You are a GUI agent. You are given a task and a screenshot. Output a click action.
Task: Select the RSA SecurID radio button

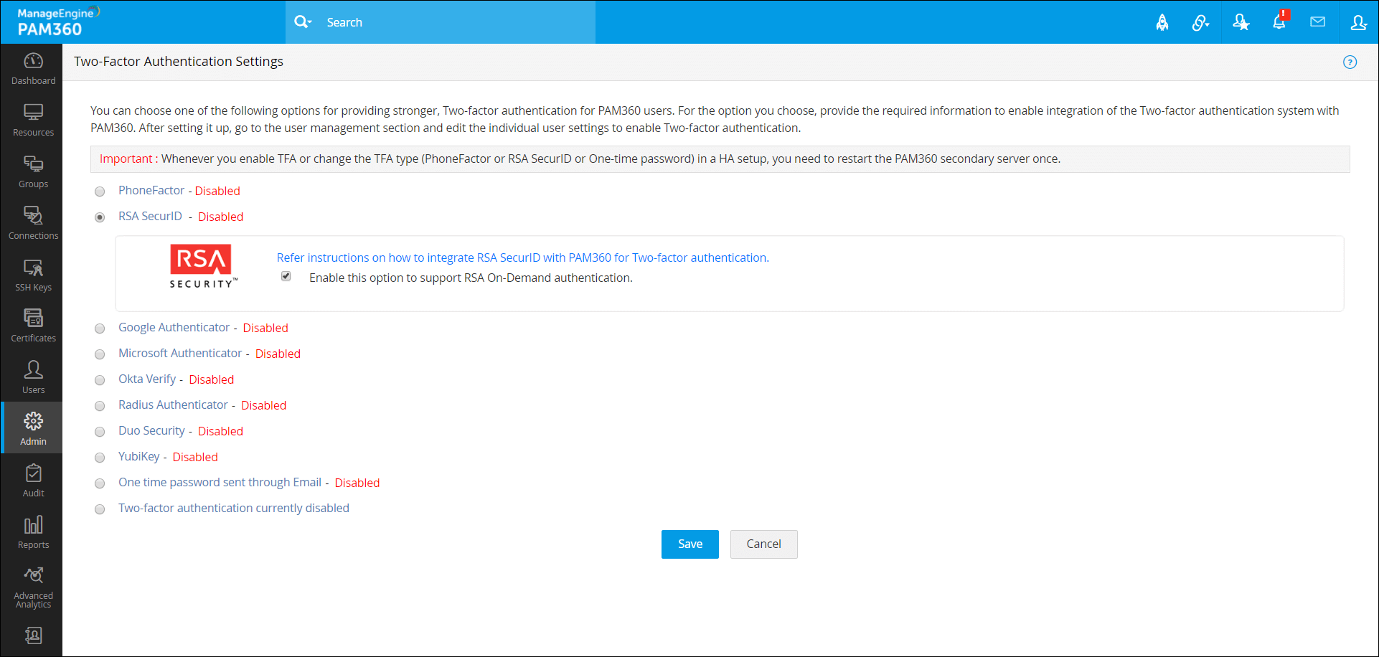[x=100, y=217]
